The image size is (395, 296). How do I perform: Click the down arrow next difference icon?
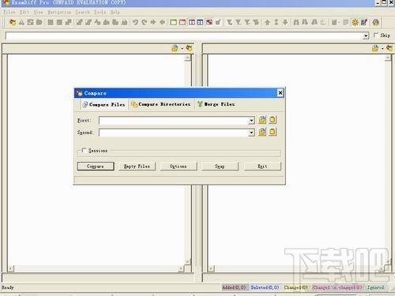[x=285, y=22]
